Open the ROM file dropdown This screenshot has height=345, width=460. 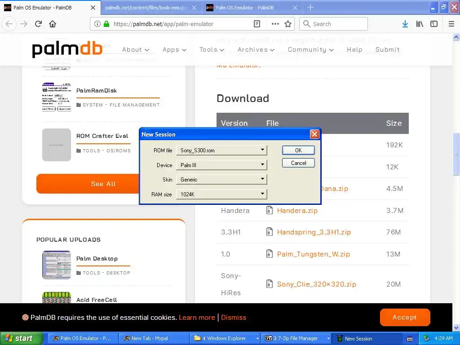[x=221, y=150]
